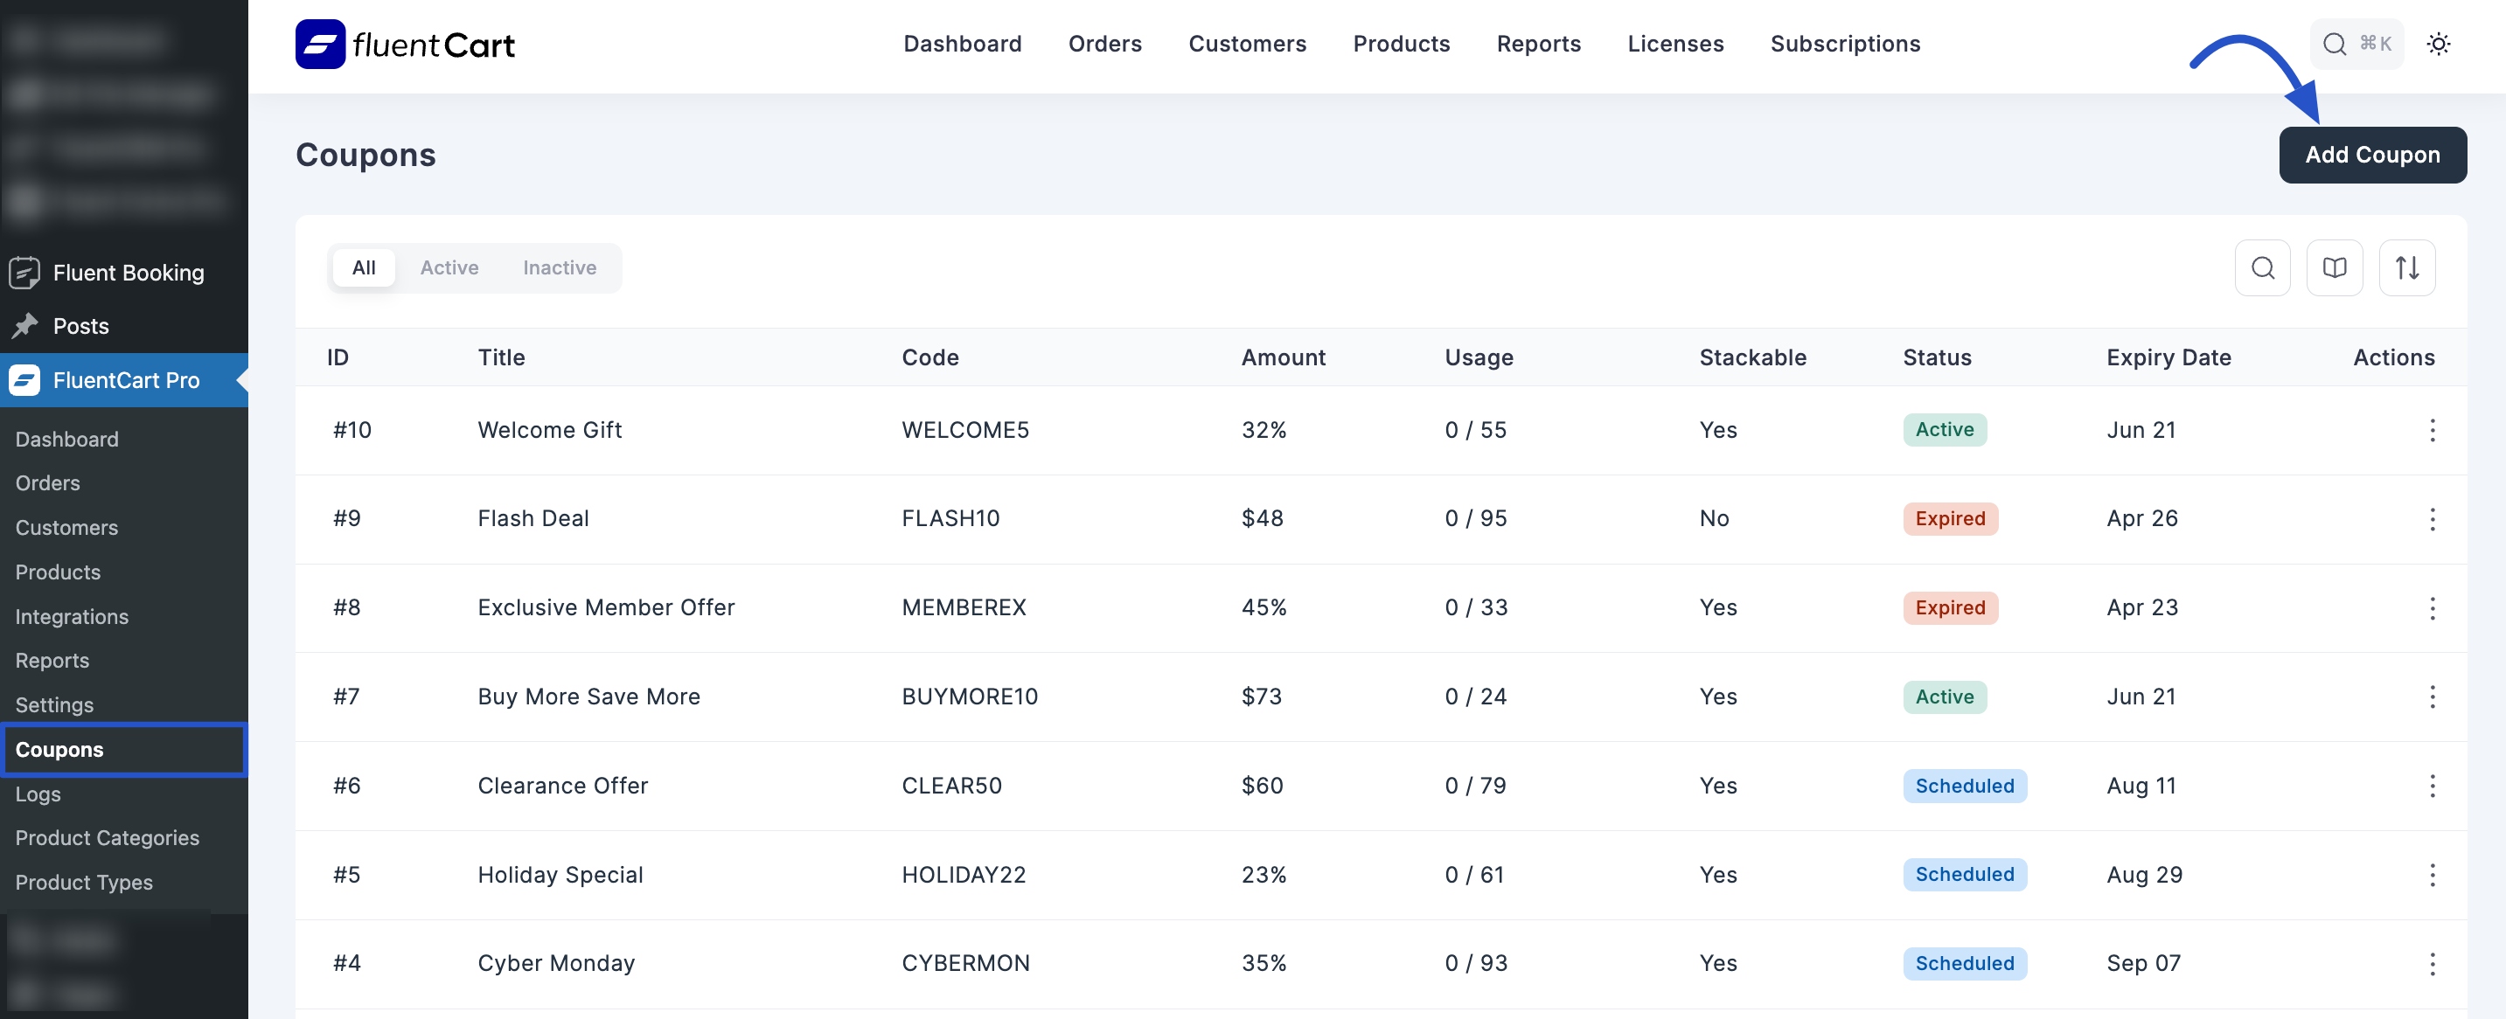Switch to the Inactive coupons filter
Image resolution: width=2506 pixels, height=1019 pixels.
click(559, 267)
